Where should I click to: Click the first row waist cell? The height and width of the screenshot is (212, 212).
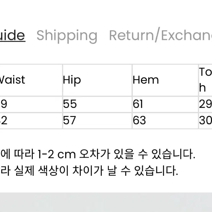[31, 104]
